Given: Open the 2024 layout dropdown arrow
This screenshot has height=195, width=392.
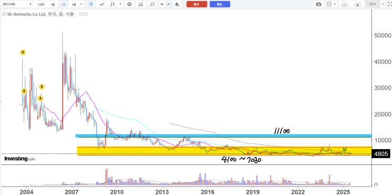Looking at the screenshot, I should [x=383, y=4].
